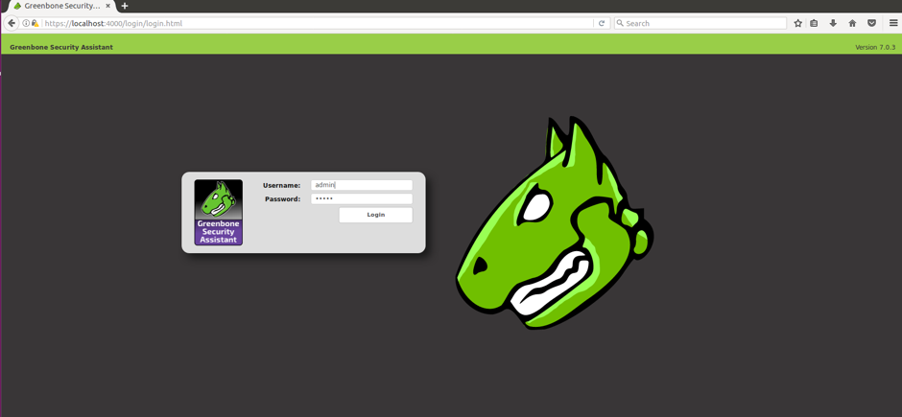
Task: Bookmark this page with the star icon
Action: 797,24
